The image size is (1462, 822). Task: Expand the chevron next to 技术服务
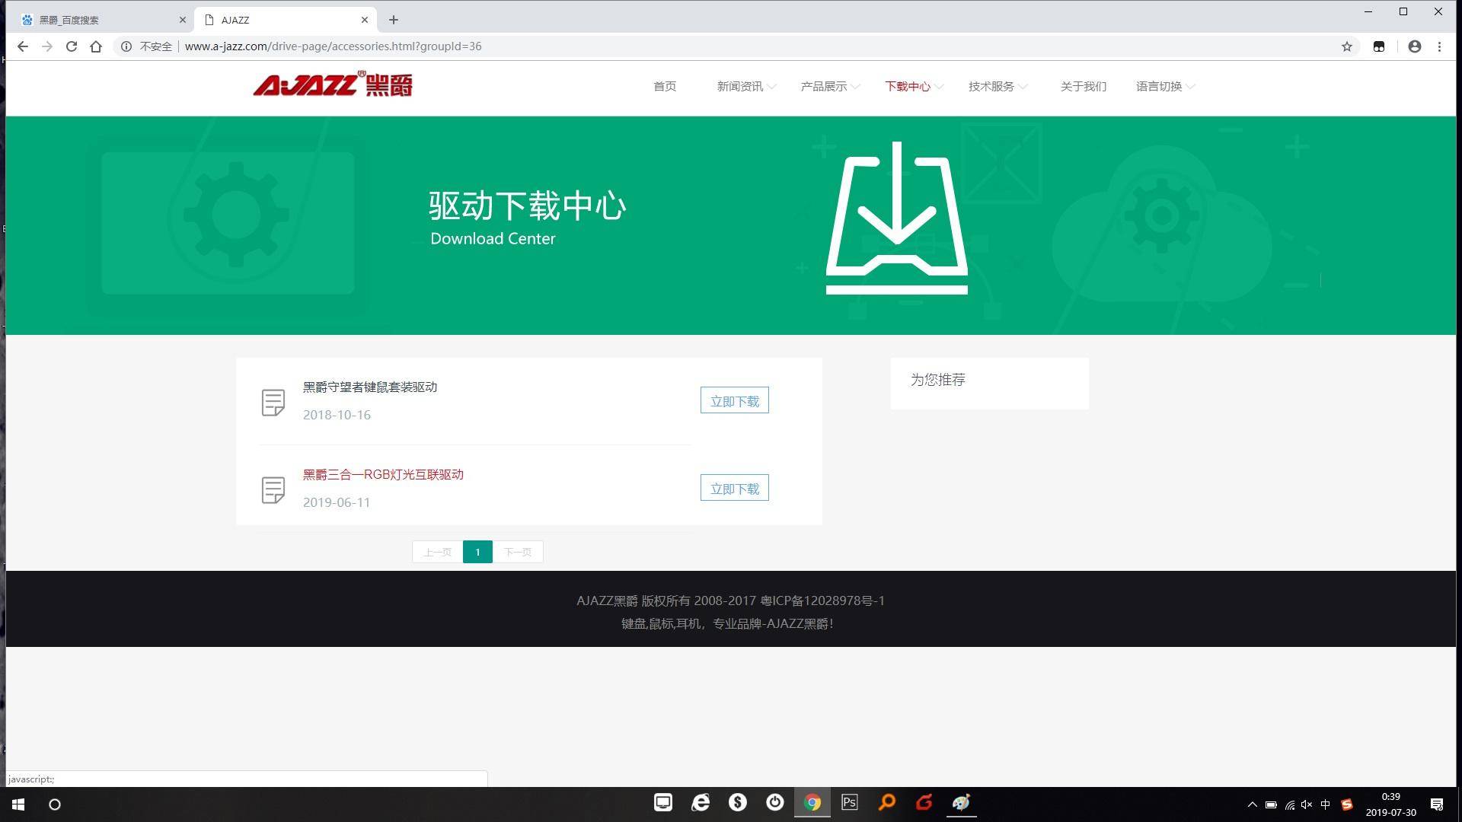coord(1023,87)
